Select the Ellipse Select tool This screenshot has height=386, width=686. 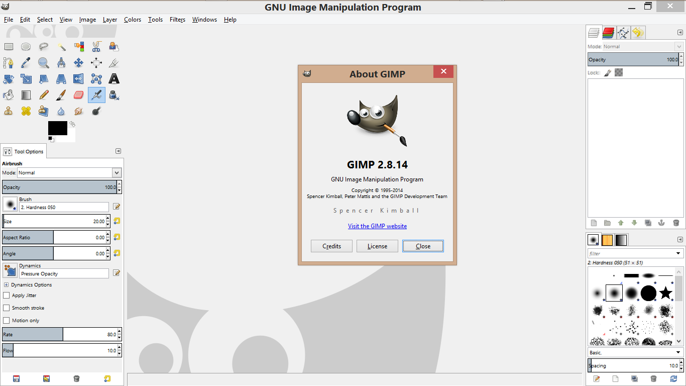[26, 47]
